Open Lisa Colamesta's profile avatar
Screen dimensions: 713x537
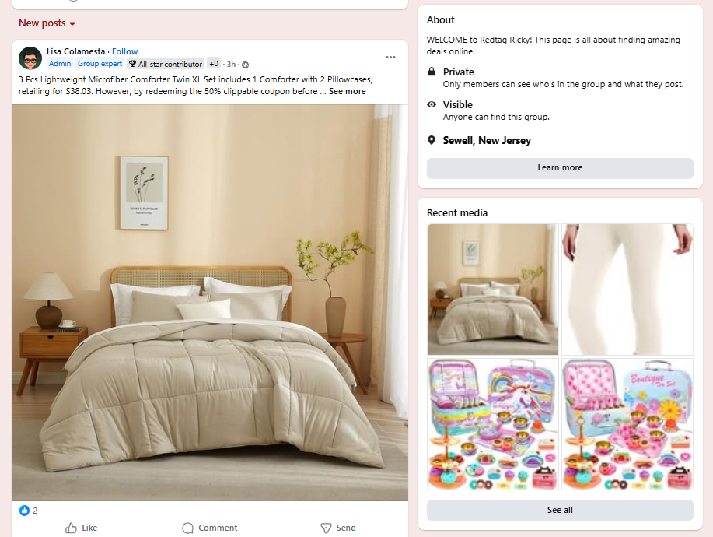pyautogui.click(x=30, y=58)
